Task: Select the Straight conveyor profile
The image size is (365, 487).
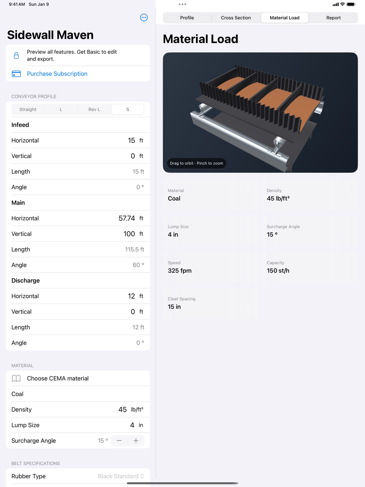Action: point(28,110)
